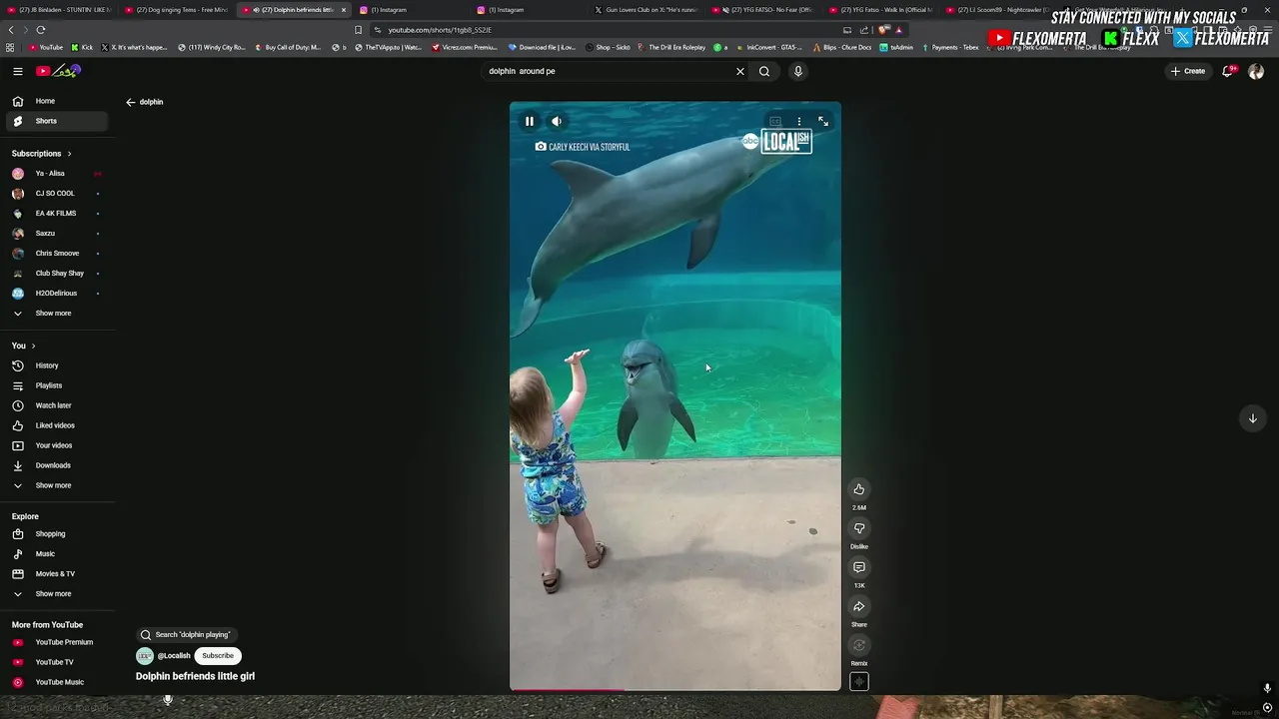Open Remix for this Short

click(859, 645)
